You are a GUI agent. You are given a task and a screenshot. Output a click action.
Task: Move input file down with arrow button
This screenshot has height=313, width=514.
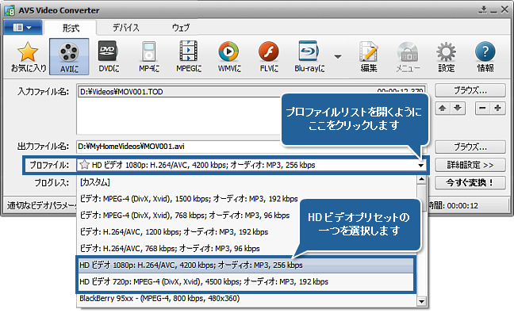pos(458,109)
